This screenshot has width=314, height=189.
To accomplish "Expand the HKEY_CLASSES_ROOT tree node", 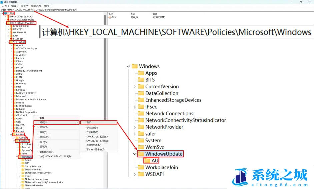I will pyautogui.click(x=5, y=17).
